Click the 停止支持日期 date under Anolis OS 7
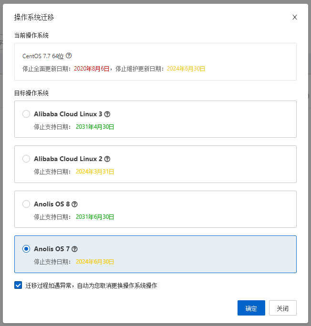 tap(95, 262)
